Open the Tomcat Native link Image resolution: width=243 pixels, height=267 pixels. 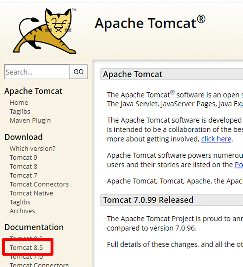[31, 193]
